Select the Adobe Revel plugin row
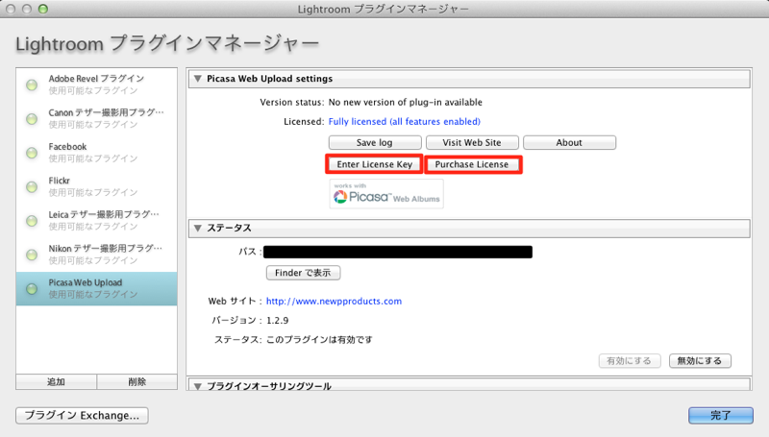Screen dimensions: 769x437 (x=97, y=85)
